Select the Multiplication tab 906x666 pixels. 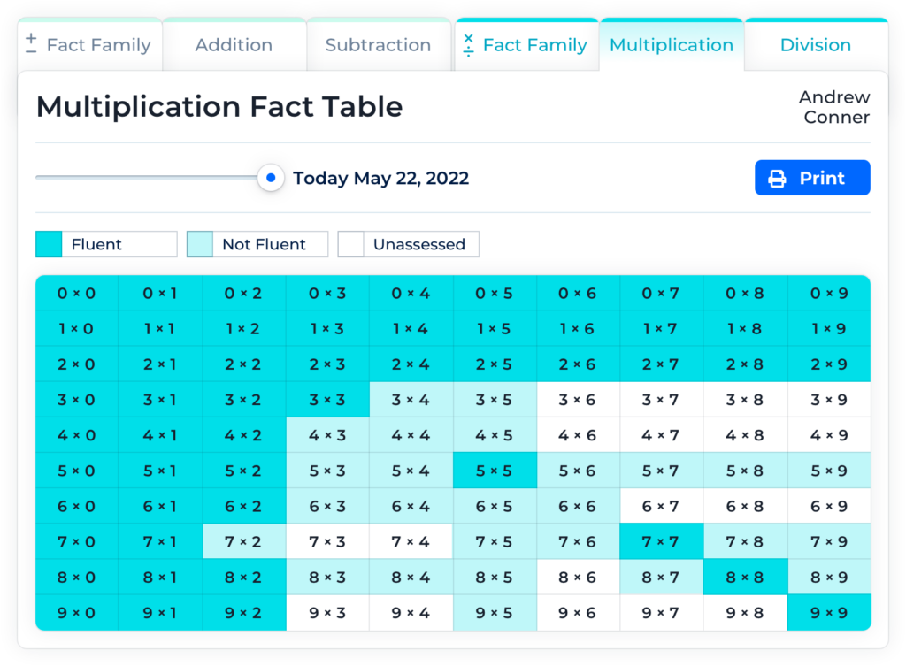pyautogui.click(x=671, y=45)
